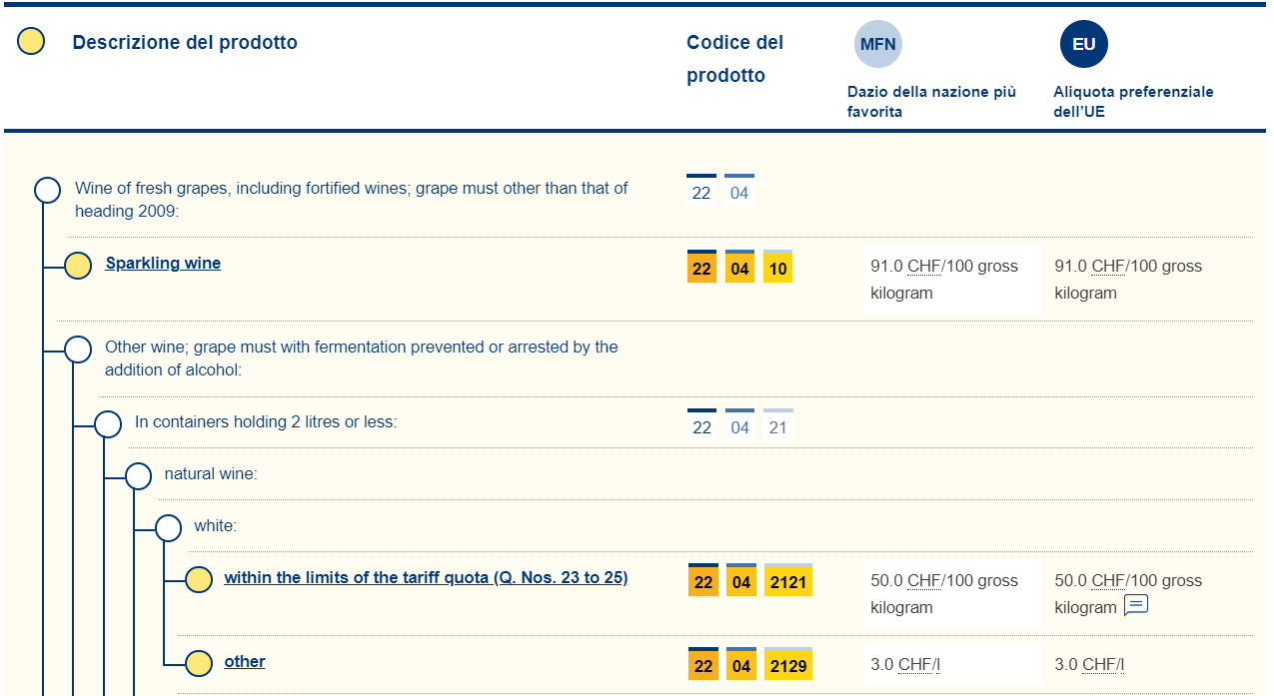Click the yellow node next to Sparkling wine
This screenshot has height=696, width=1274.
(78, 266)
